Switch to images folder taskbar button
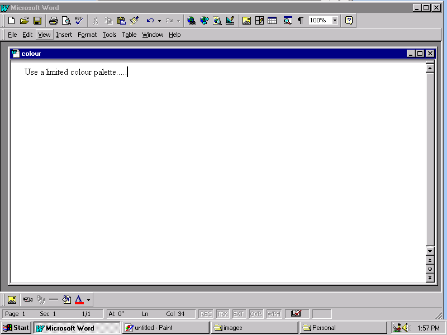The height and width of the screenshot is (335, 447). (254, 328)
